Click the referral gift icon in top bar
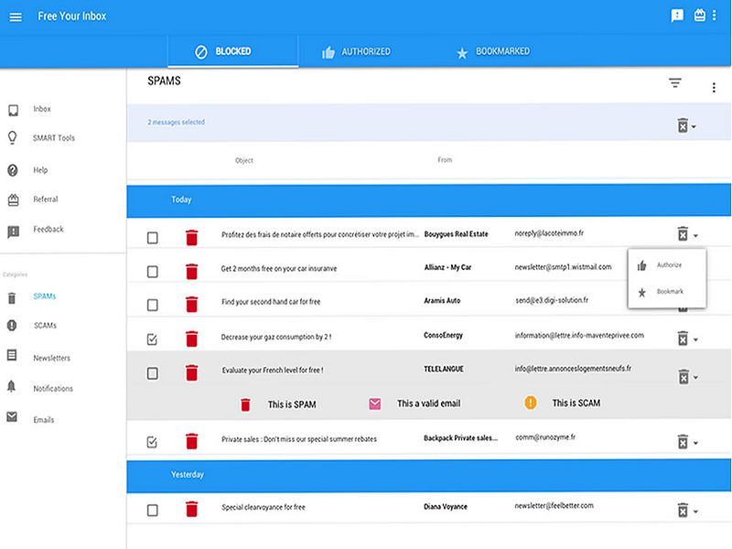The width and height of the screenshot is (732, 549). pyautogui.click(x=699, y=16)
